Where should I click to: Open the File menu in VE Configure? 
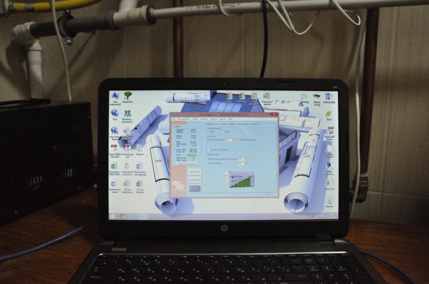[x=173, y=119]
